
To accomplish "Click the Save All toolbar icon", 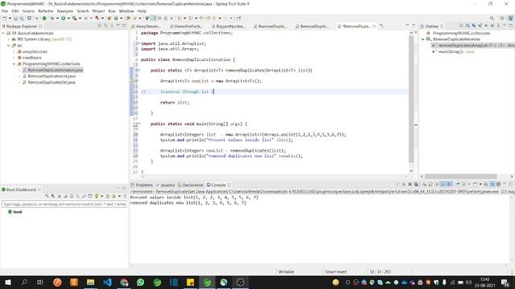I will [x=22, y=18].
